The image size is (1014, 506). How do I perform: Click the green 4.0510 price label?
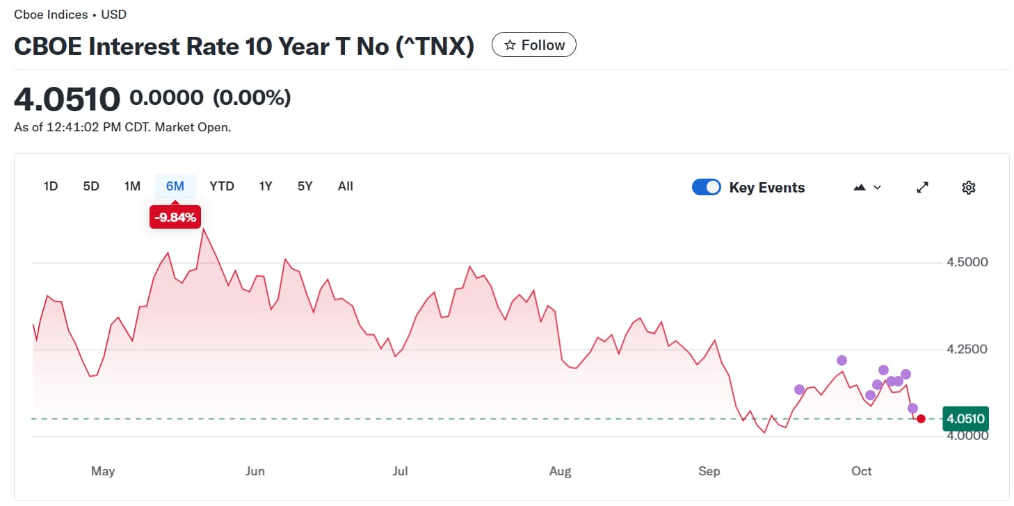(x=965, y=418)
